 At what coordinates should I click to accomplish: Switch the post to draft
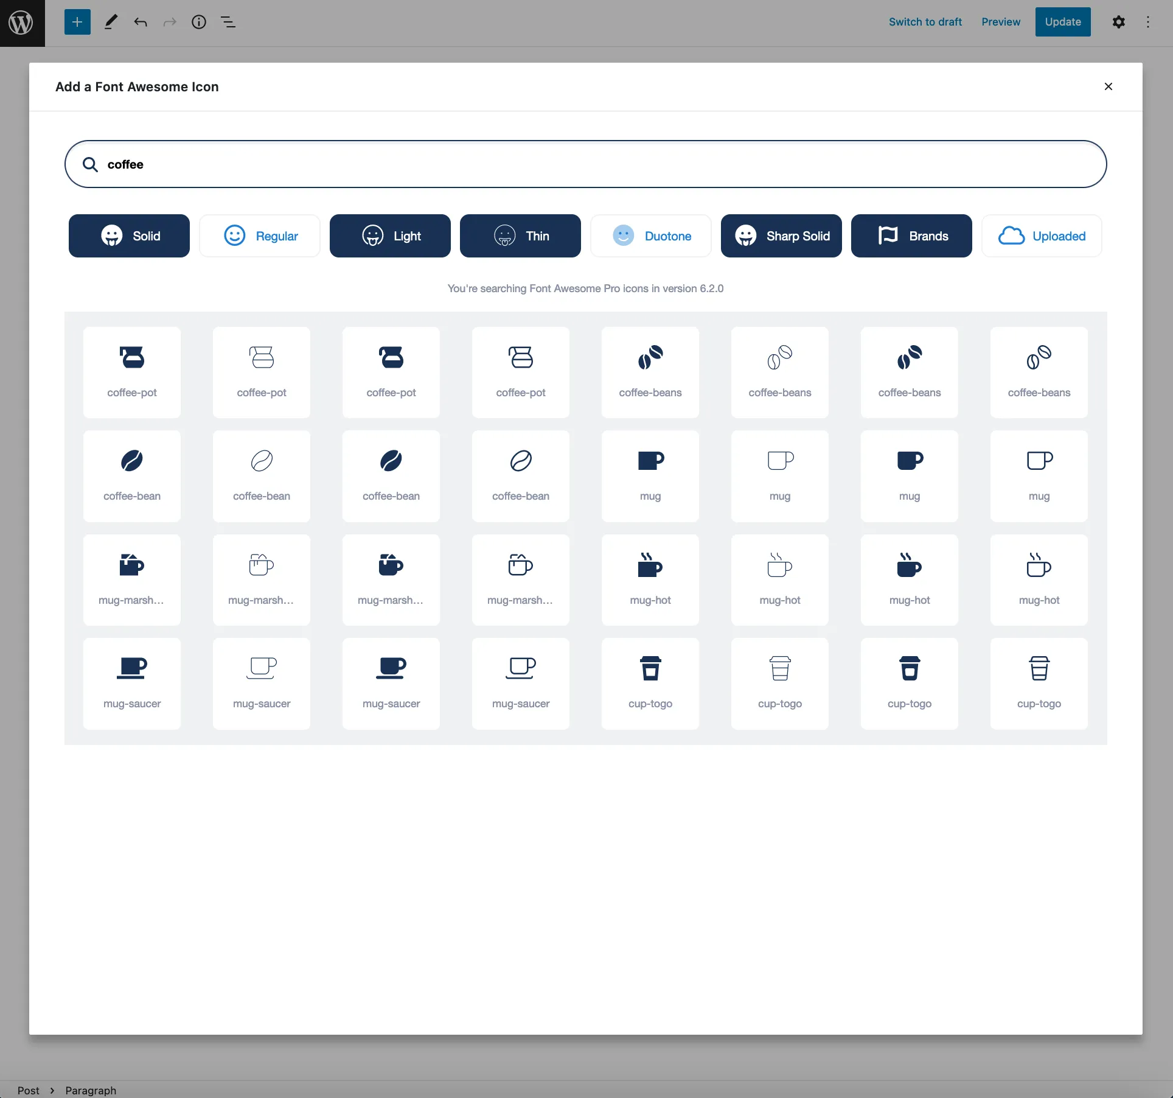click(925, 22)
